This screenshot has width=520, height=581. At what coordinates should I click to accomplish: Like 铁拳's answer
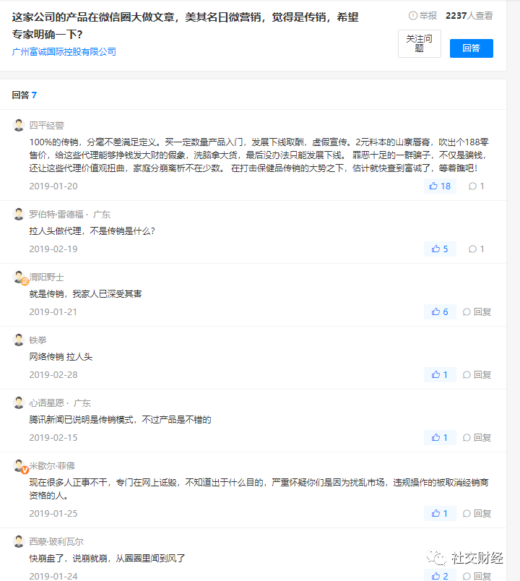coord(440,375)
